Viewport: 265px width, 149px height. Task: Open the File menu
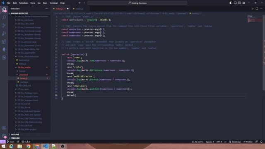[x=9, y=3]
